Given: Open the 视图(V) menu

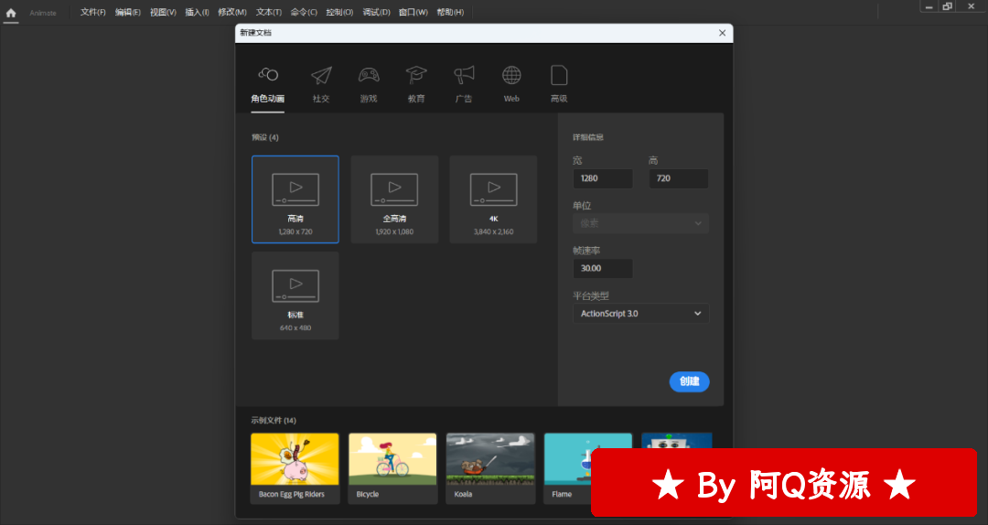Looking at the screenshot, I should pyautogui.click(x=163, y=12).
